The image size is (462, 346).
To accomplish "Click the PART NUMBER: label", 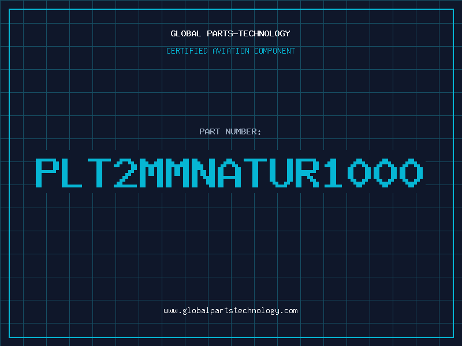I will [230, 131].
